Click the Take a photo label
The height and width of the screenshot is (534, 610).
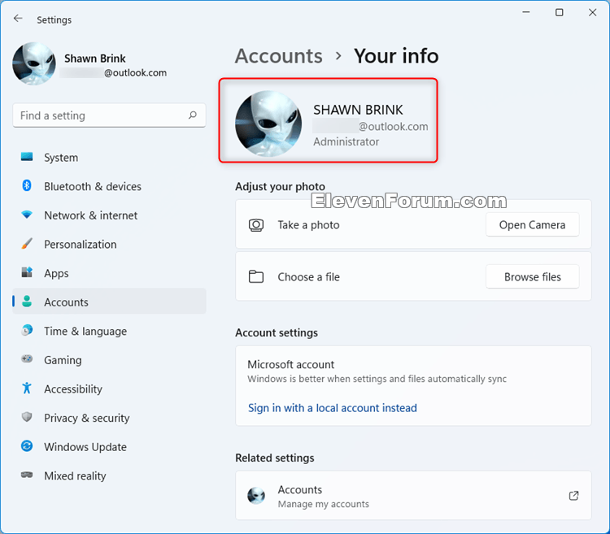coord(308,225)
